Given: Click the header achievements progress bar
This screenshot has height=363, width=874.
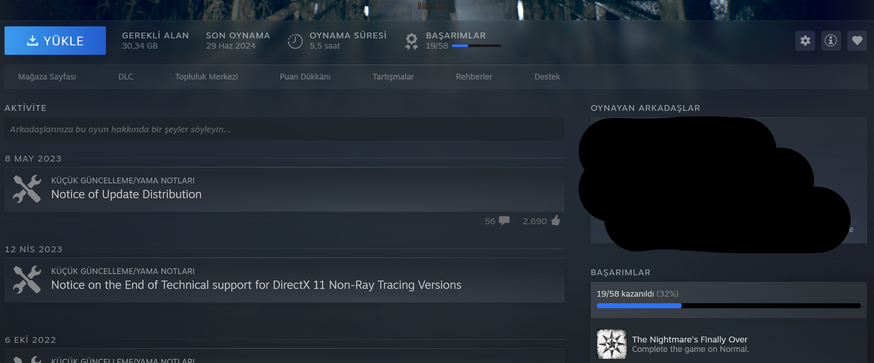Looking at the screenshot, I should click(477, 46).
